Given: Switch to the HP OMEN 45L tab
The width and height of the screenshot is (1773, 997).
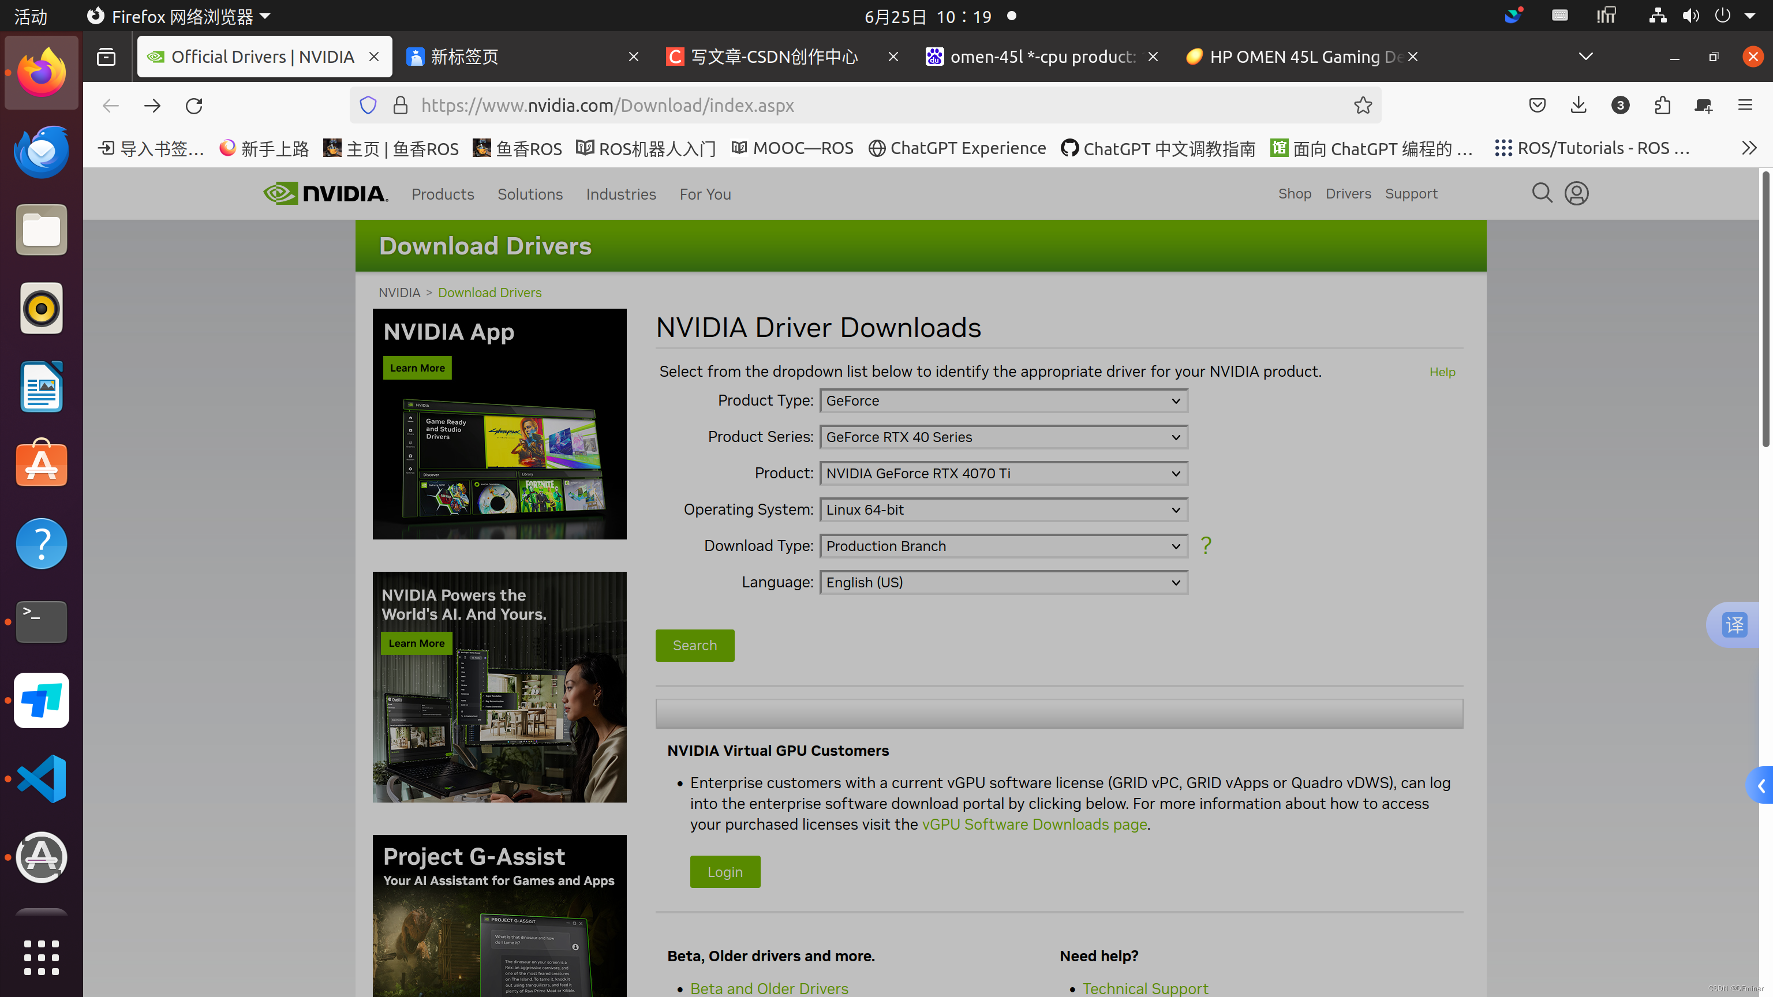Looking at the screenshot, I should (1294, 57).
